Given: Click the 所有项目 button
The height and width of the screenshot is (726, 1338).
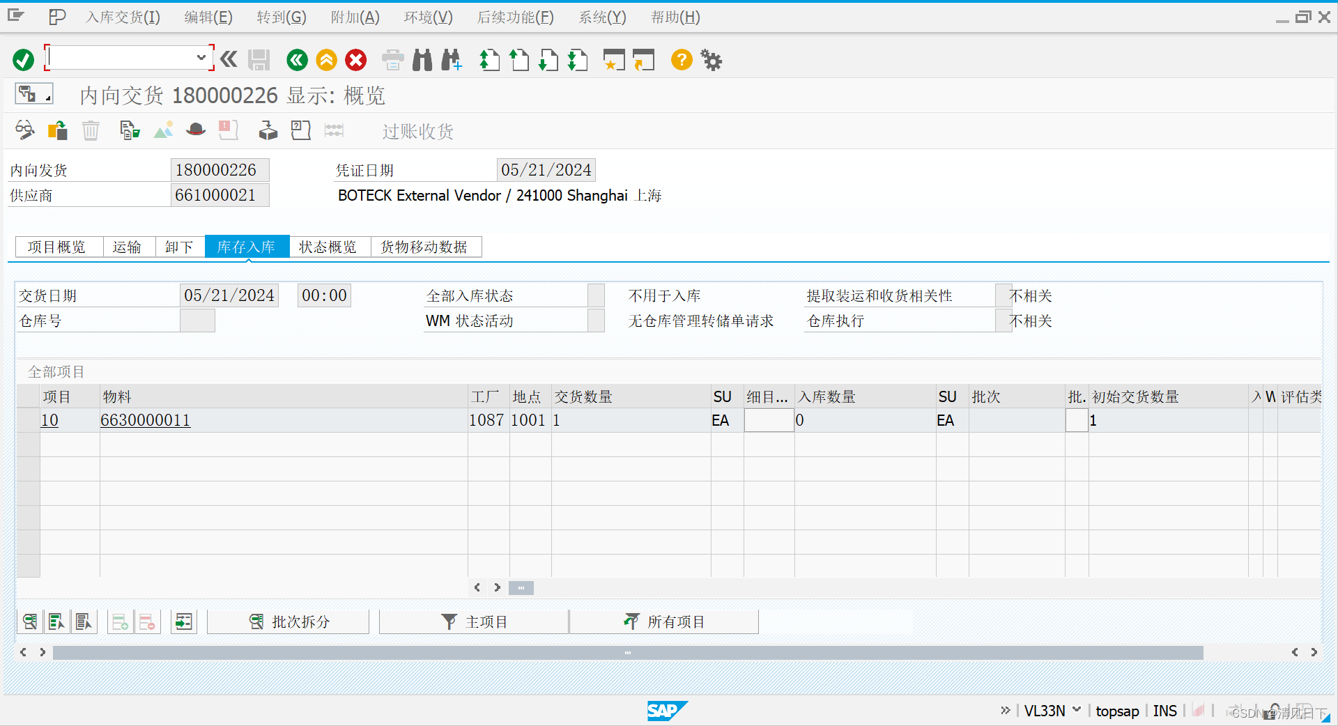Looking at the screenshot, I should [x=664, y=621].
